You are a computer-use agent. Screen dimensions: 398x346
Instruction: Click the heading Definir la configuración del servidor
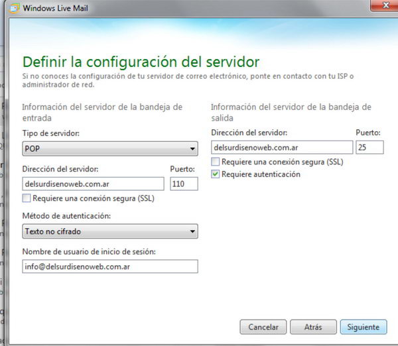[x=141, y=62]
